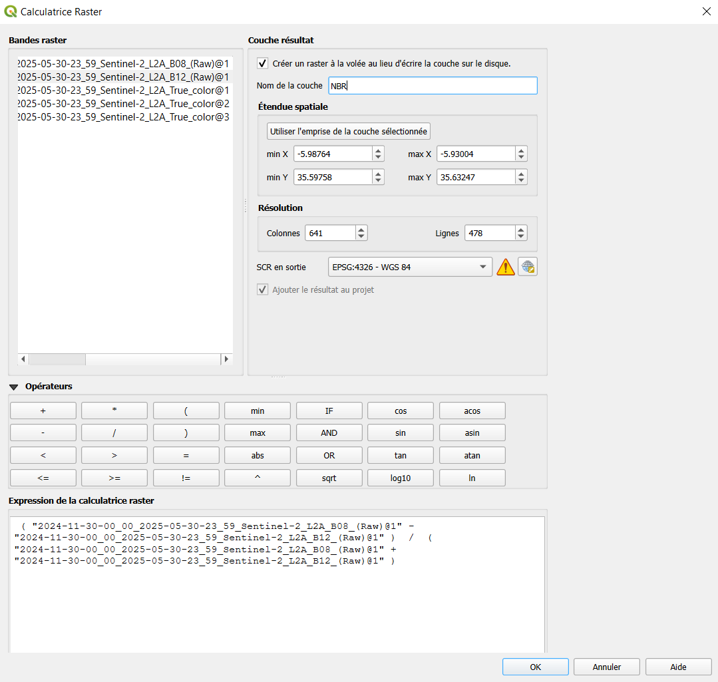
Task: Edit the 'Nom de la couche' field
Action: pyautogui.click(x=433, y=85)
